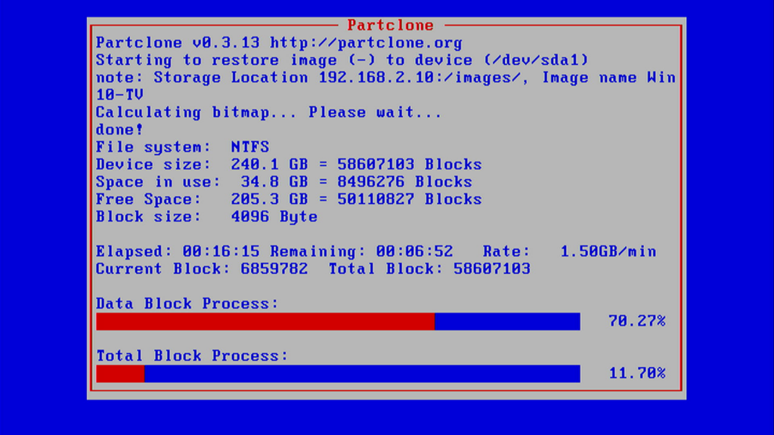Click the Total Block 58607103 value
Screen dimensions: 774x435
pyautogui.click(x=491, y=269)
